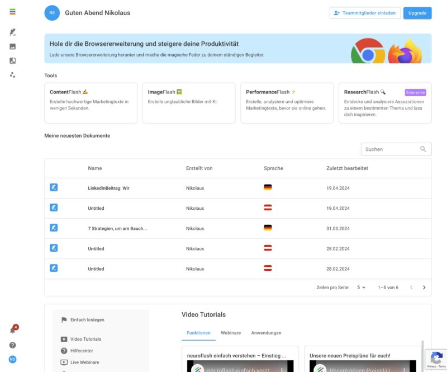447x372 pixels.
Task: Click the Enterprise badge on ResearchFlash
Action: tap(415, 92)
